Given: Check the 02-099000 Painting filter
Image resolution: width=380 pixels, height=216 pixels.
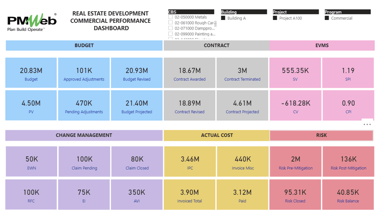Looking at the screenshot, I should (171, 34).
